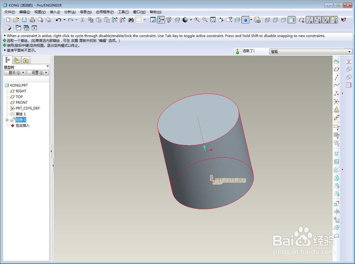Repaint the screen
The image size is (355, 264).
[153, 20]
